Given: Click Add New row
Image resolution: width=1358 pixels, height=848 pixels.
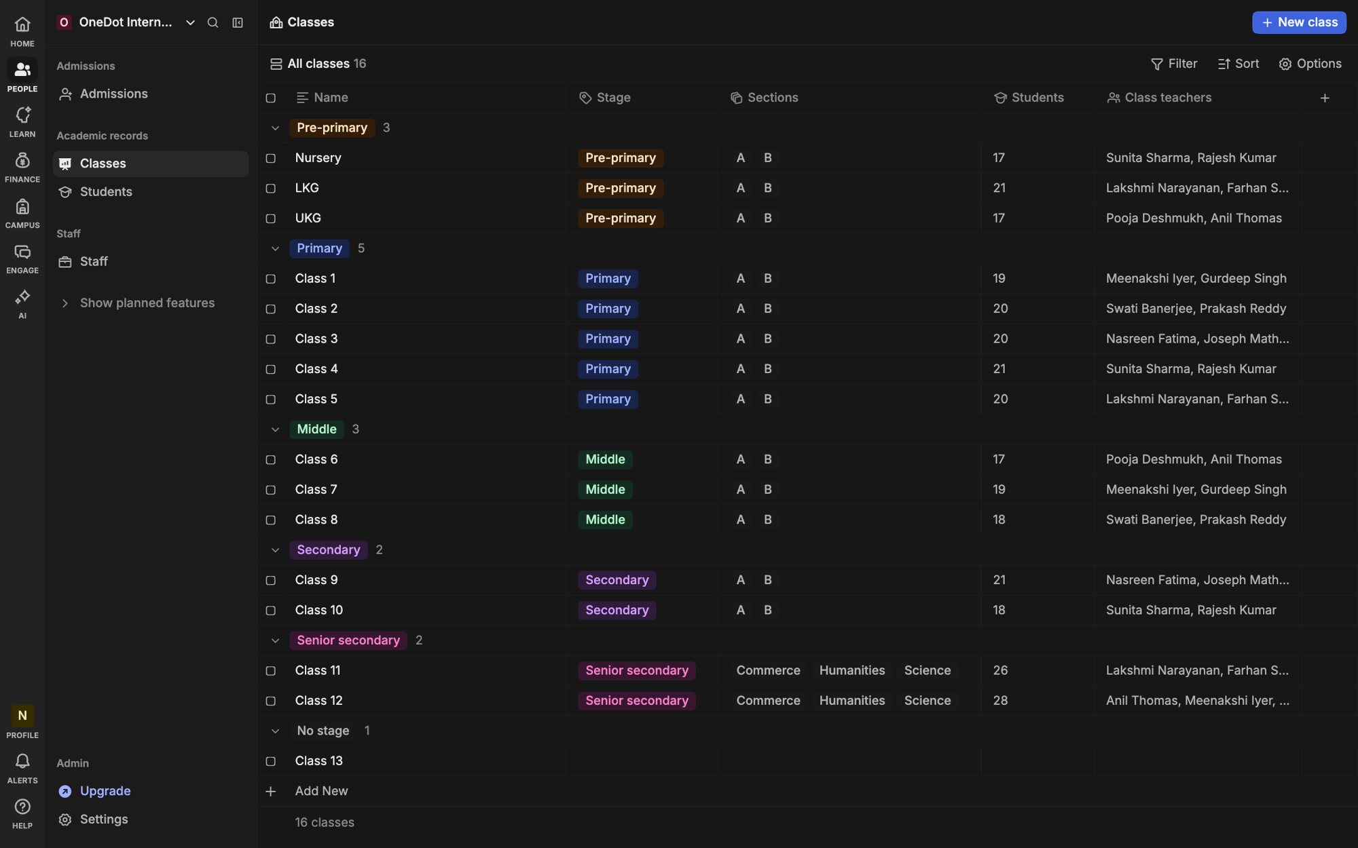Looking at the screenshot, I should point(321,791).
